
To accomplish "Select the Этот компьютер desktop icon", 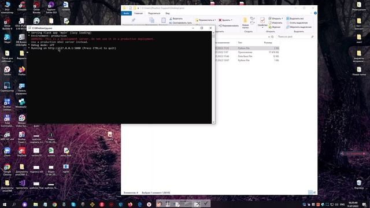I will click(x=7, y=7).
